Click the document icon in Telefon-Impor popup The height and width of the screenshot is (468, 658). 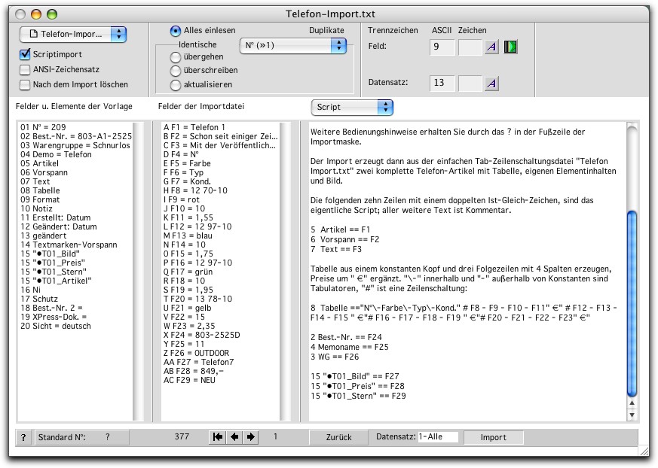[x=32, y=34]
